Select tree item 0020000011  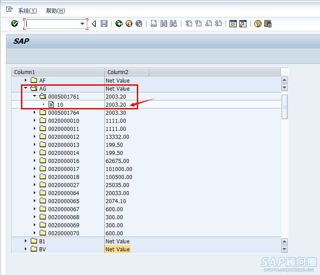click(64, 129)
